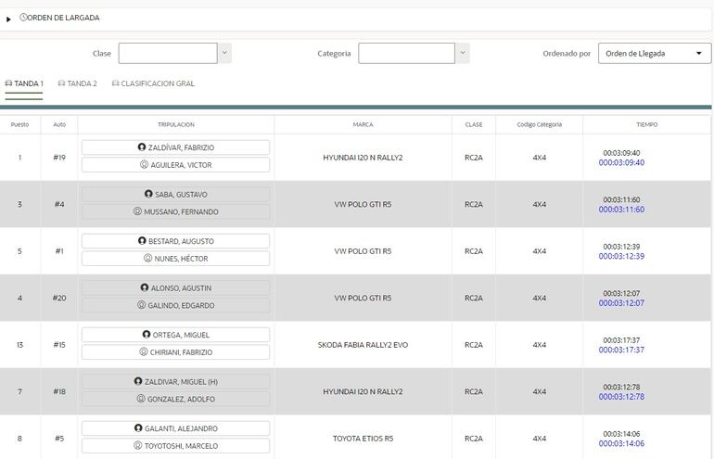Click the Puesto column header
The height and width of the screenshot is (459, 714).
(x=19, y=124)
